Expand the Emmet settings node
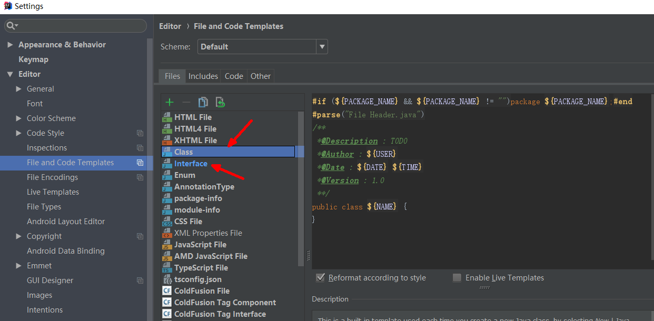The height and width of the screenshot is (321, 654). click(19, 266)
